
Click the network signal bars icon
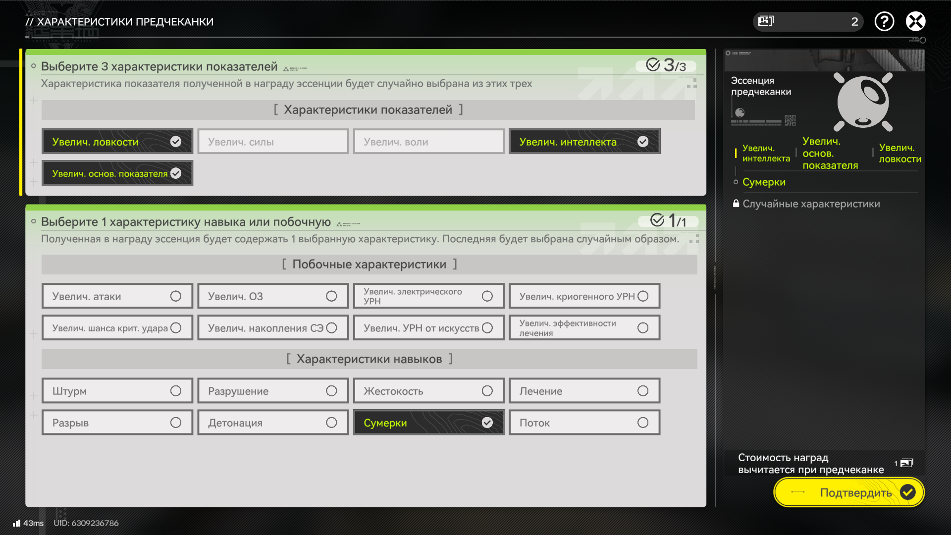(x=17, y=523)
